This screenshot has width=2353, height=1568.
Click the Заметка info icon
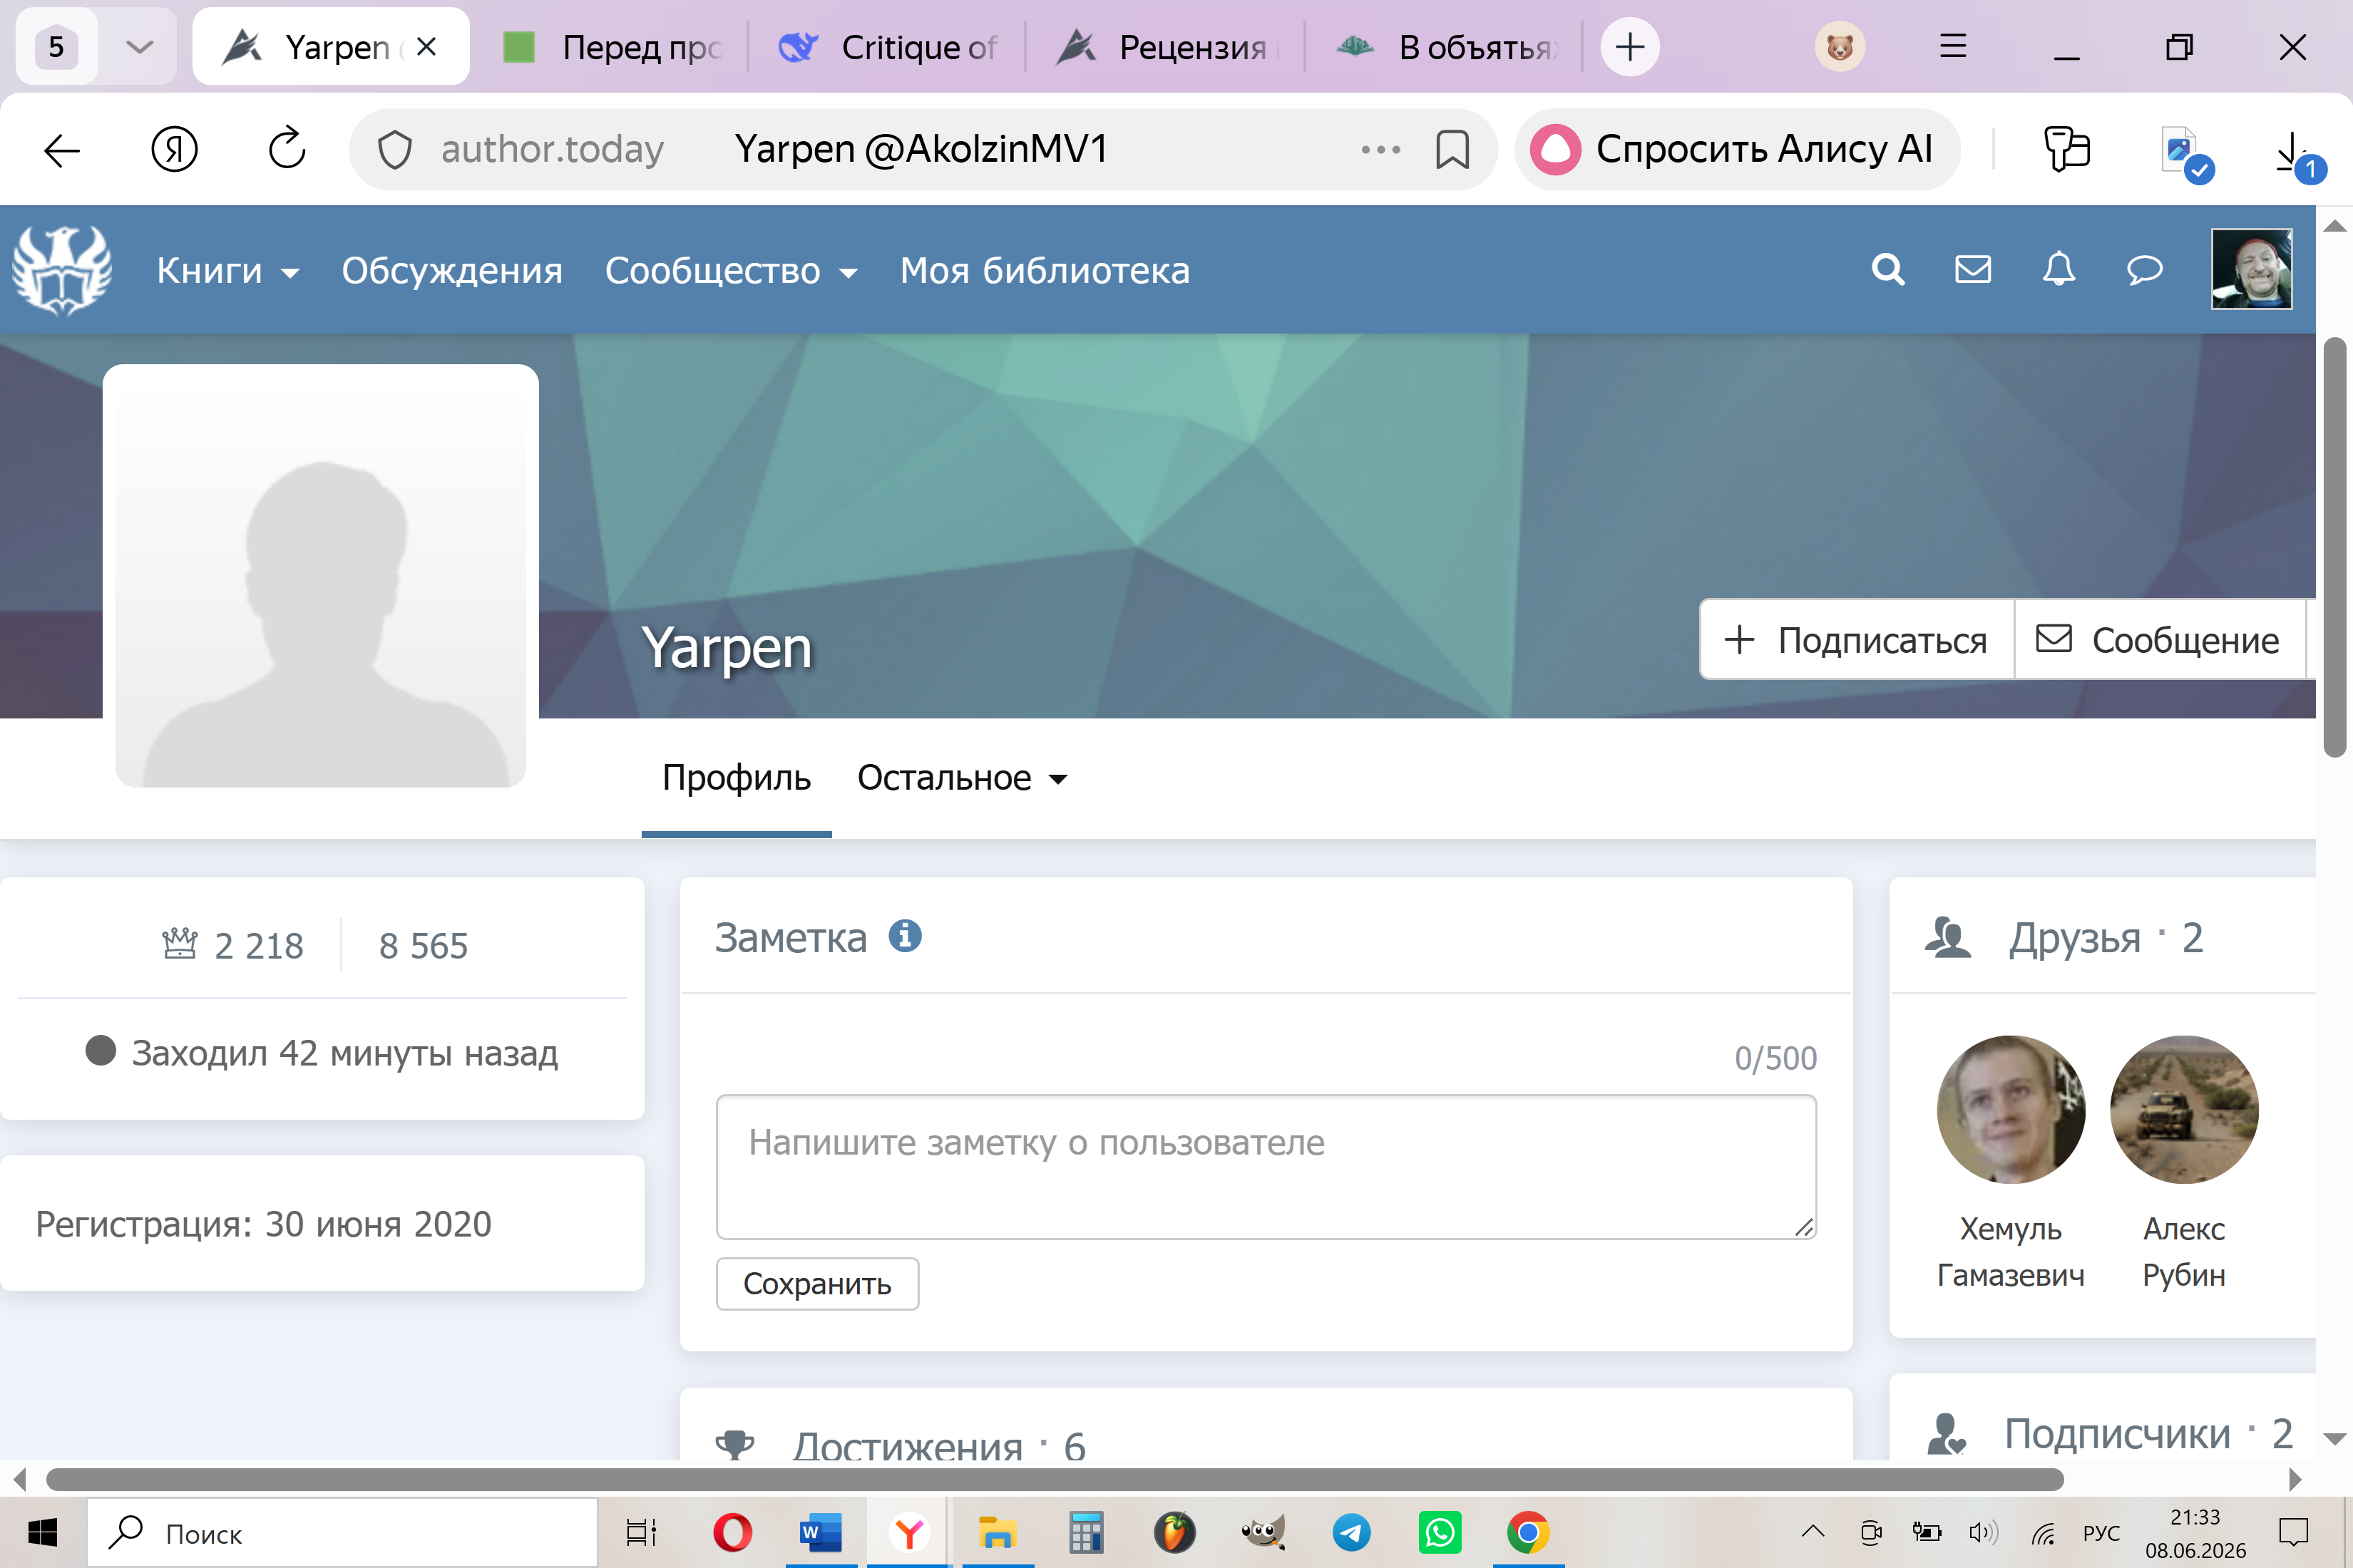point(904,937)
